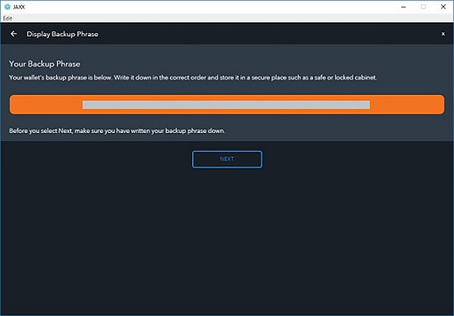
Task: Click empty dark area below NEXT button
Action: tap(226, 238)
